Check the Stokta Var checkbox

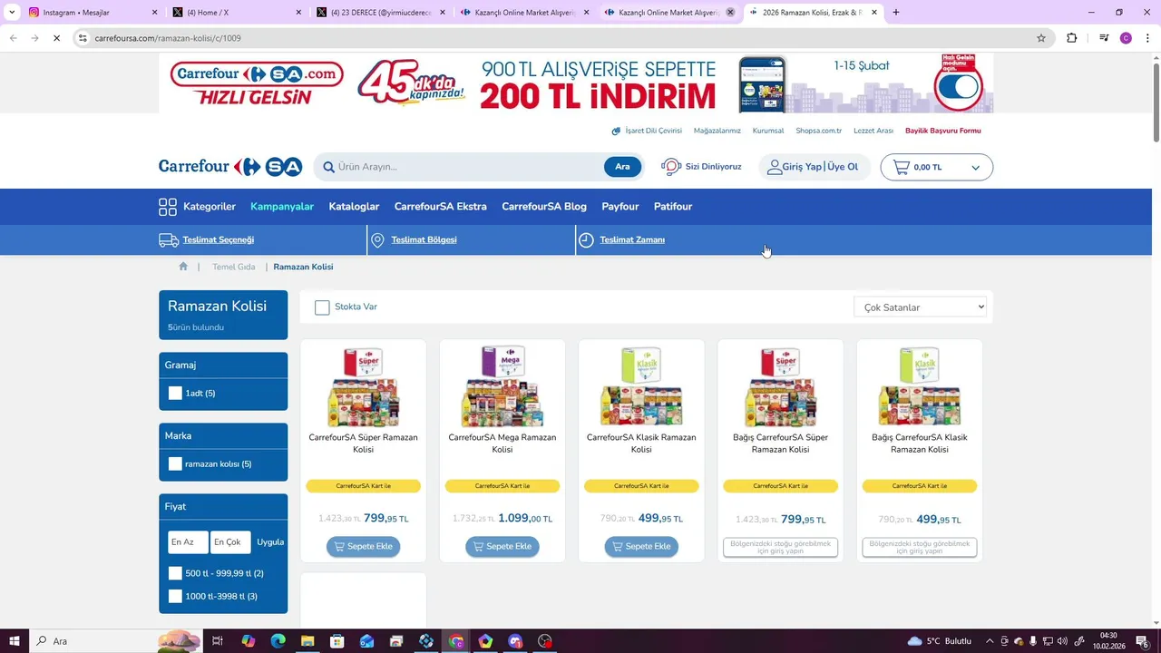click(322, 307)
